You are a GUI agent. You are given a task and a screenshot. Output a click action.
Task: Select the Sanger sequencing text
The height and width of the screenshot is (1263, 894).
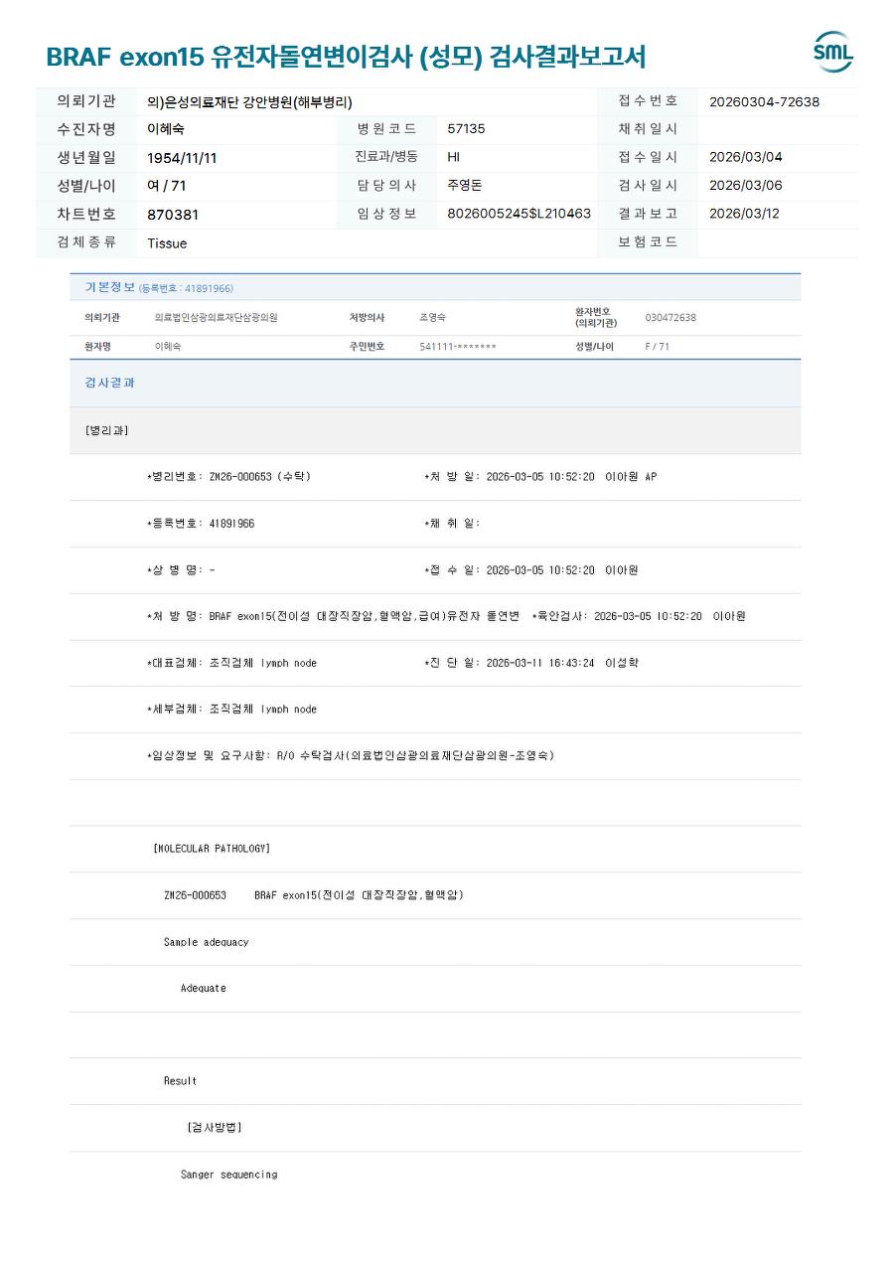click(x=228, y=1175)
